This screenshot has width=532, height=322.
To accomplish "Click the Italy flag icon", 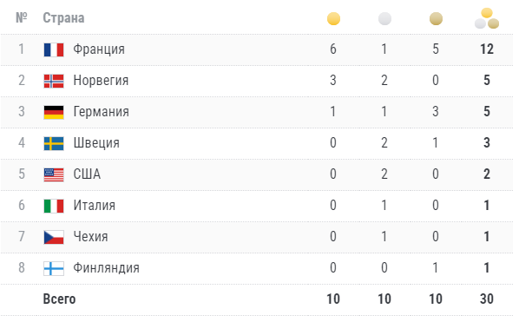I will tap(54, 206).
